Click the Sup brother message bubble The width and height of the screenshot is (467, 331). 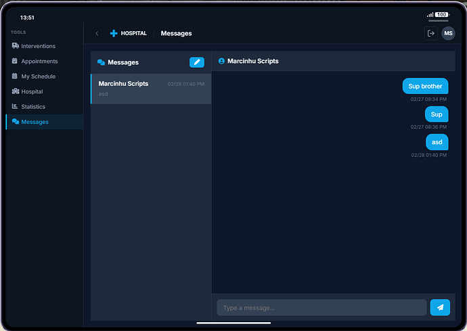[425, 86]
